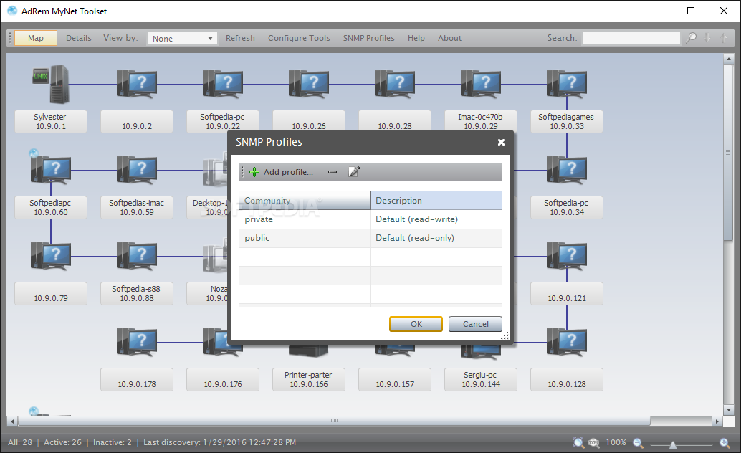This screenshot has height=453, width=741.
Task: Select the Softpedia-s88 computer icon
Action: 137,255
